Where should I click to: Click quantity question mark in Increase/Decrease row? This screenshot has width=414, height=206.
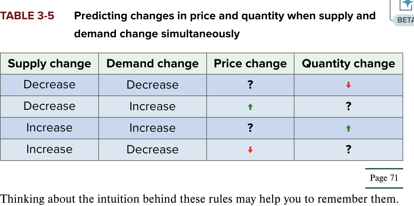pyautogui.click(x=348, y=150)
